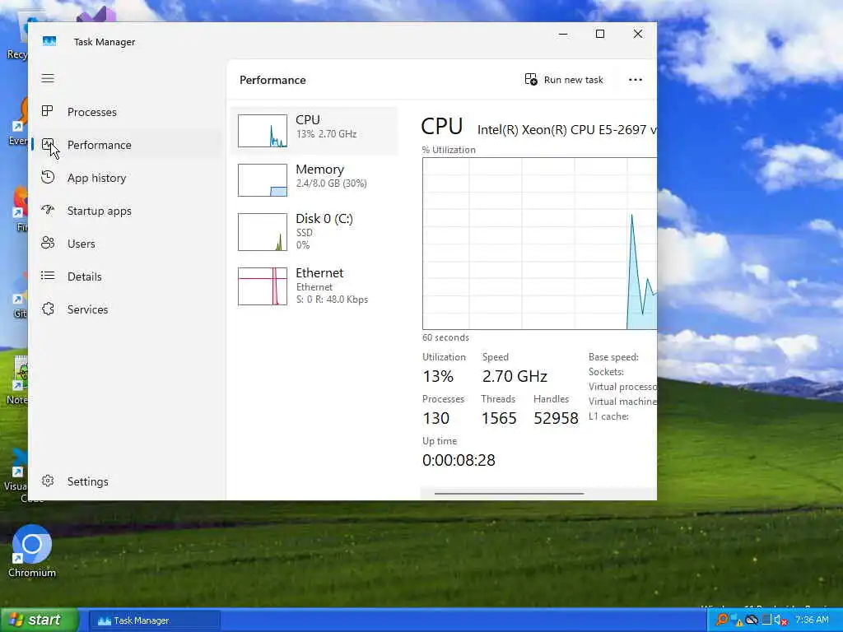Go to the Details tab

click(x=85, y=276)
